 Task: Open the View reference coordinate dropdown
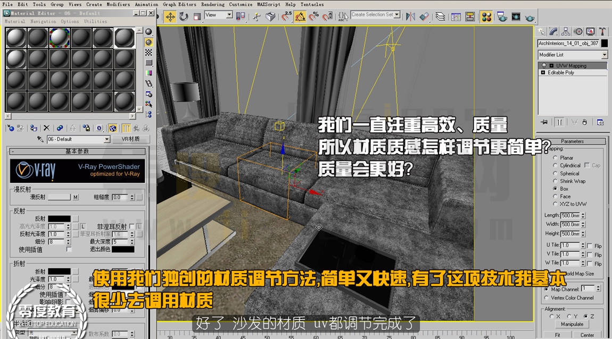[x=219, y=15]
